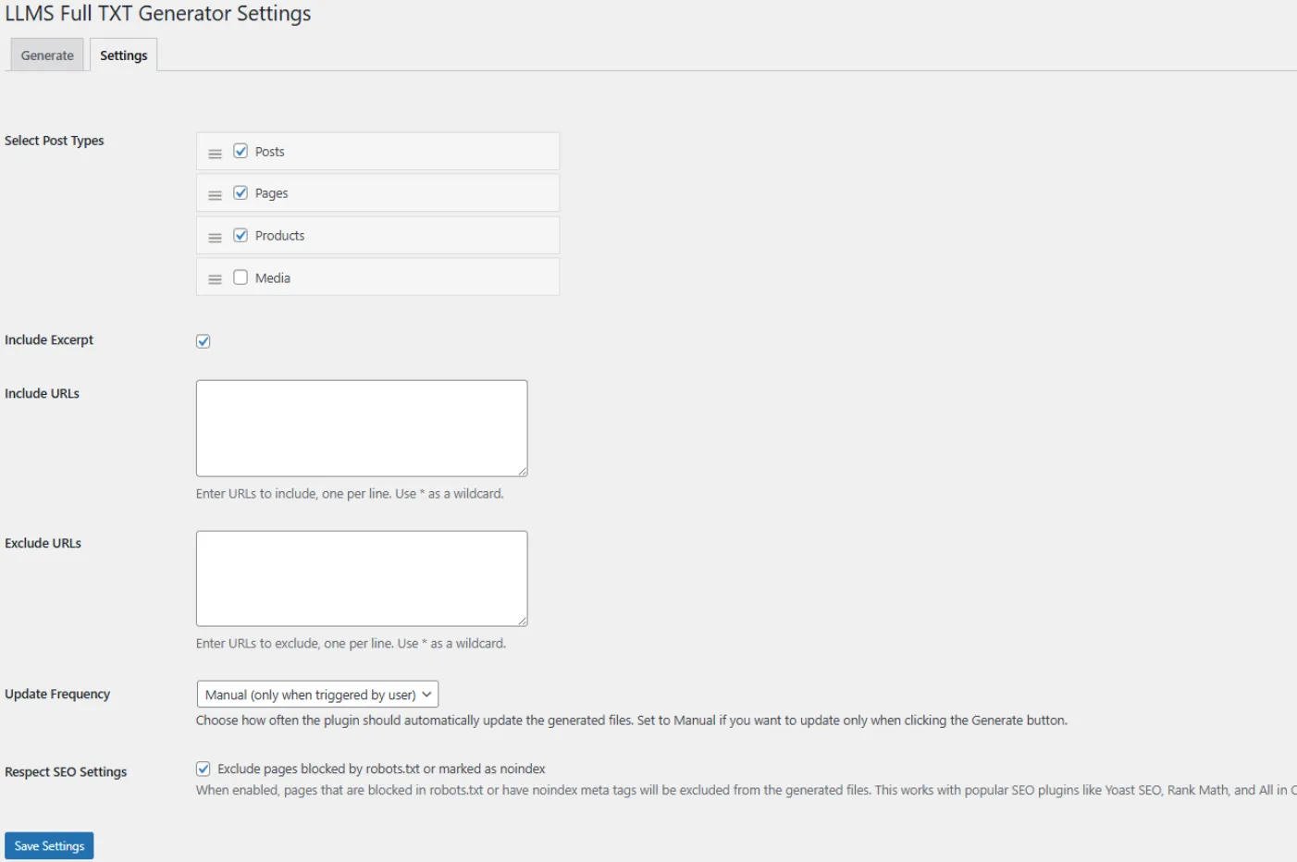The image size is (1297, 862).
Task: Click the Products label text
Action: coord(279,236)
